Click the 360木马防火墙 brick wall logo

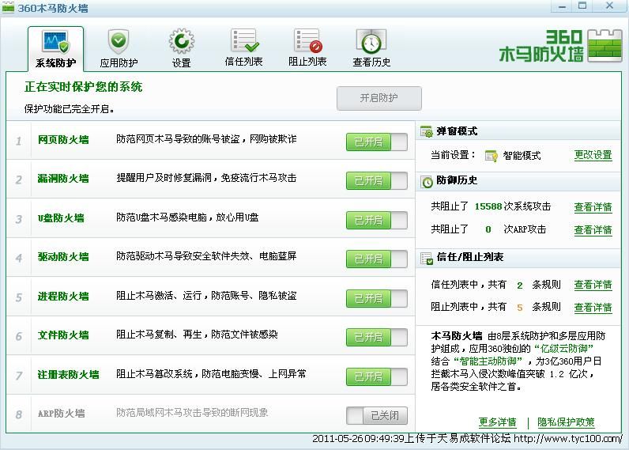coord(605,46)
